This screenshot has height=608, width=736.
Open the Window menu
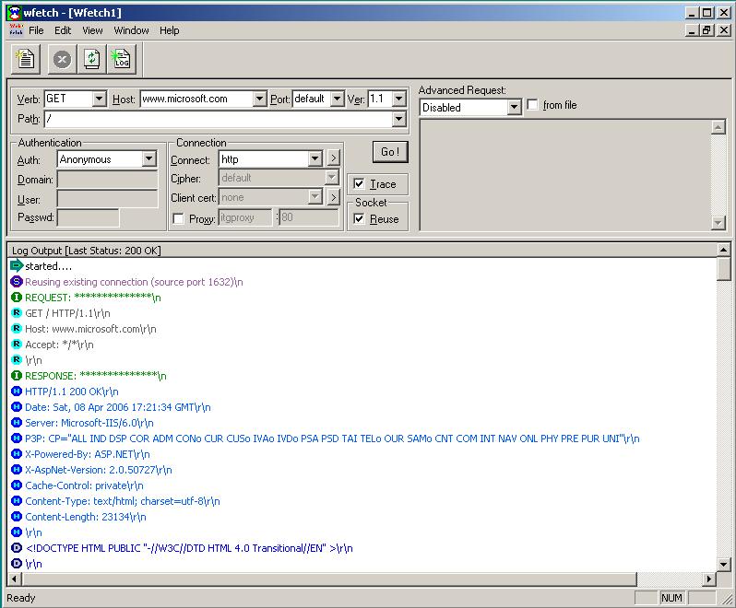131,30
